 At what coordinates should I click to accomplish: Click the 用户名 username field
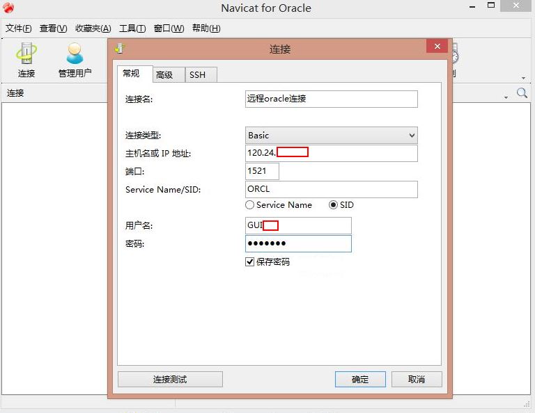coord(298,225)
